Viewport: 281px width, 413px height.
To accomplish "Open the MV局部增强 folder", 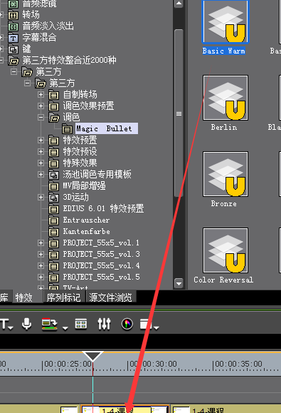I will (x=84, y=185).
